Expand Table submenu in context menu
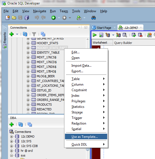 click(86, 79)
